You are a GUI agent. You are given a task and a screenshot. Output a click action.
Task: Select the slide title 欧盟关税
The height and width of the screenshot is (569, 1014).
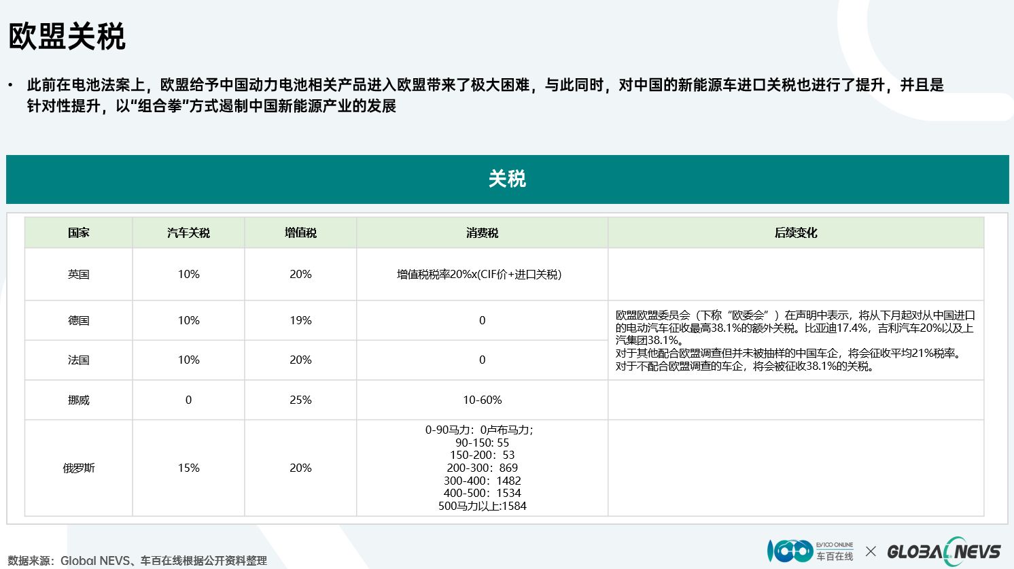click(x=67, y=37)
